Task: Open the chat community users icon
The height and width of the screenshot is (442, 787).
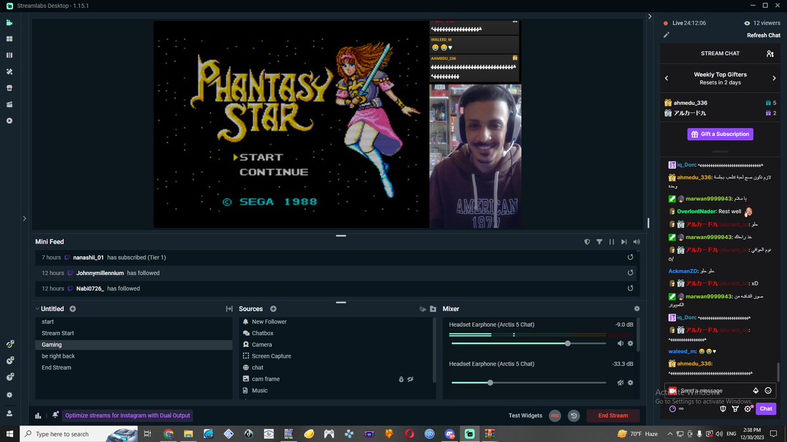Action: (x=770, y=54)
